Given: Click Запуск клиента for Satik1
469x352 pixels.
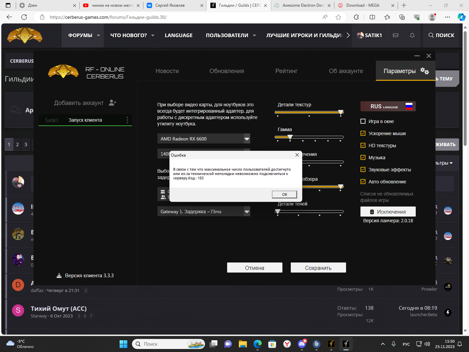Looking at the screenshot, I should click(85, 120).
